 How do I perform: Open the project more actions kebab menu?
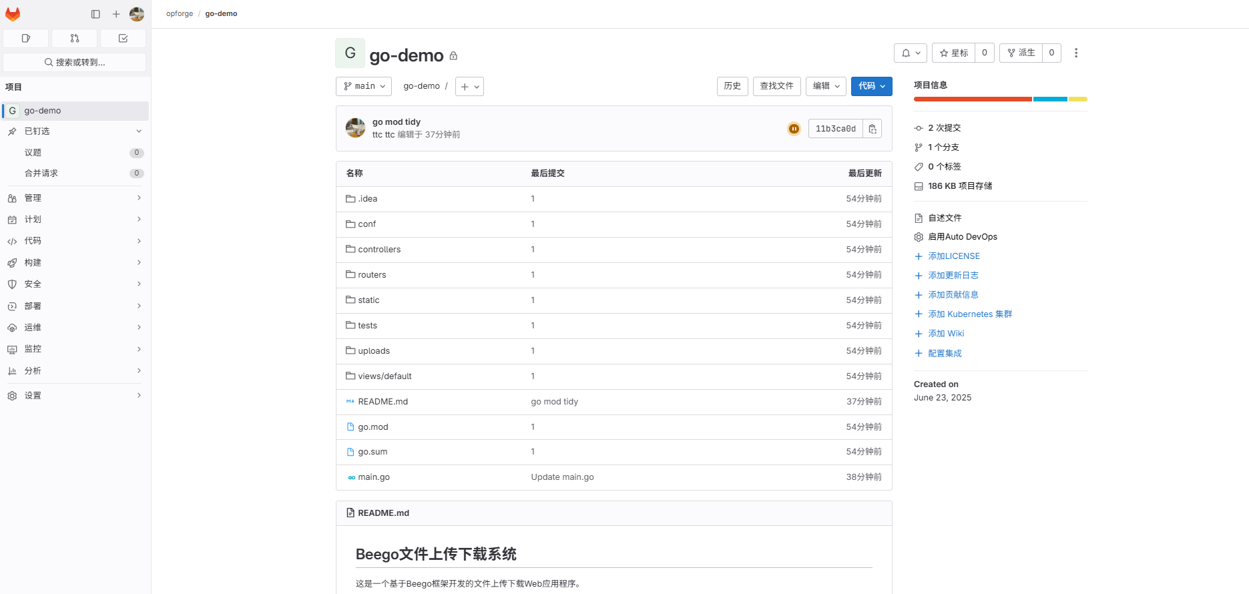click(1076, 53)
